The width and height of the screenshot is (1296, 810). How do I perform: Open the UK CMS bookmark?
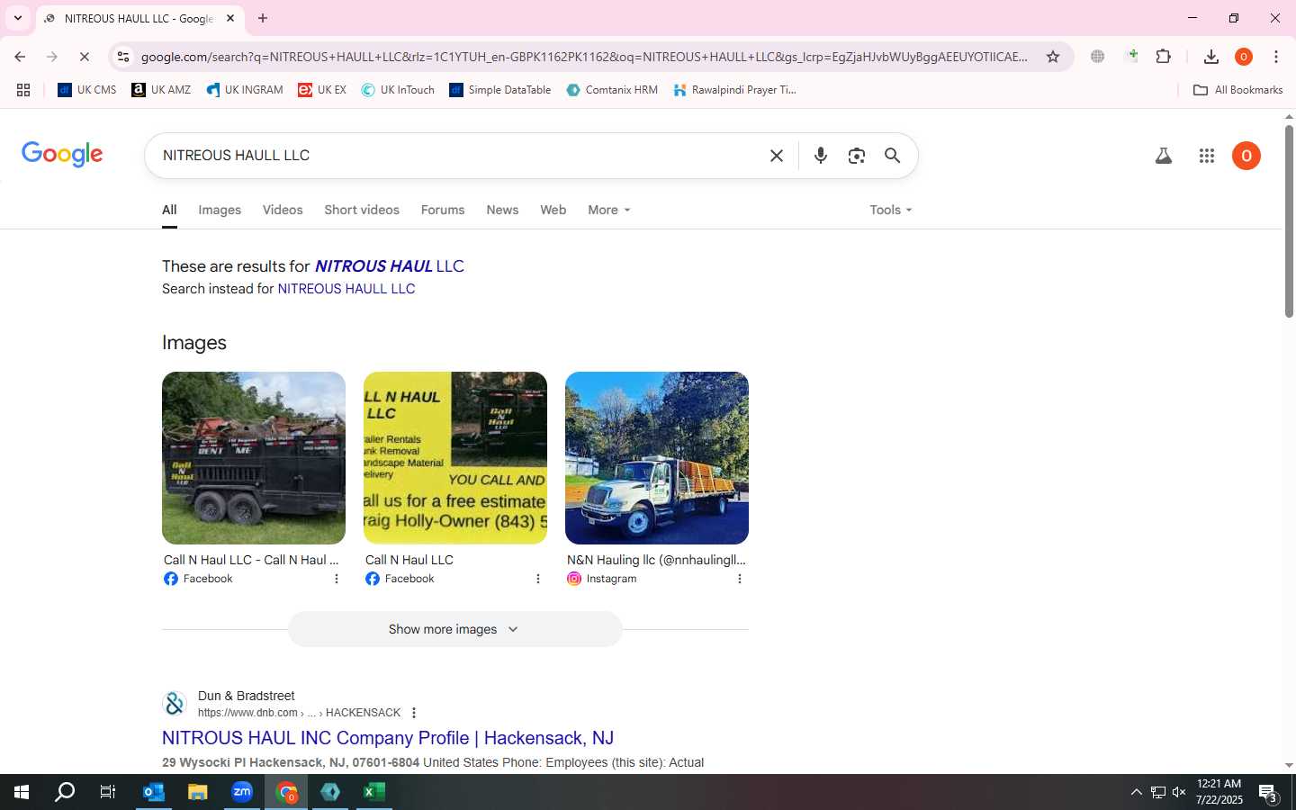tap(87, 90)
